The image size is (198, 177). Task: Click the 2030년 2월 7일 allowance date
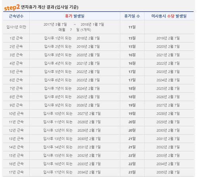click(x=168, y=130)
